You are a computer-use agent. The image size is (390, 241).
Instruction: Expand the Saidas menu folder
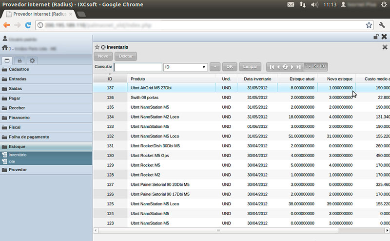pos(46,89)
